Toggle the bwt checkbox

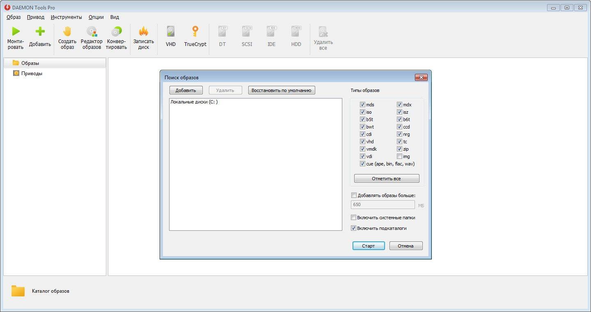pos(362,127)
